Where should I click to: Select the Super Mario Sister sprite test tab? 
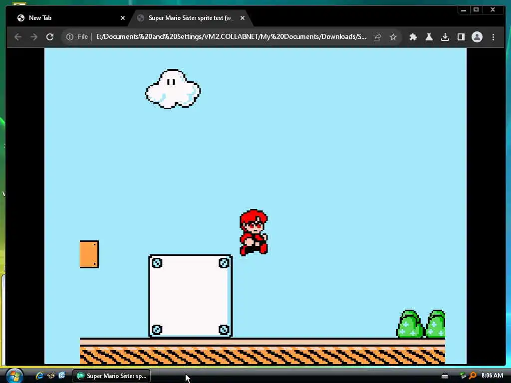(x=191, y=18)
